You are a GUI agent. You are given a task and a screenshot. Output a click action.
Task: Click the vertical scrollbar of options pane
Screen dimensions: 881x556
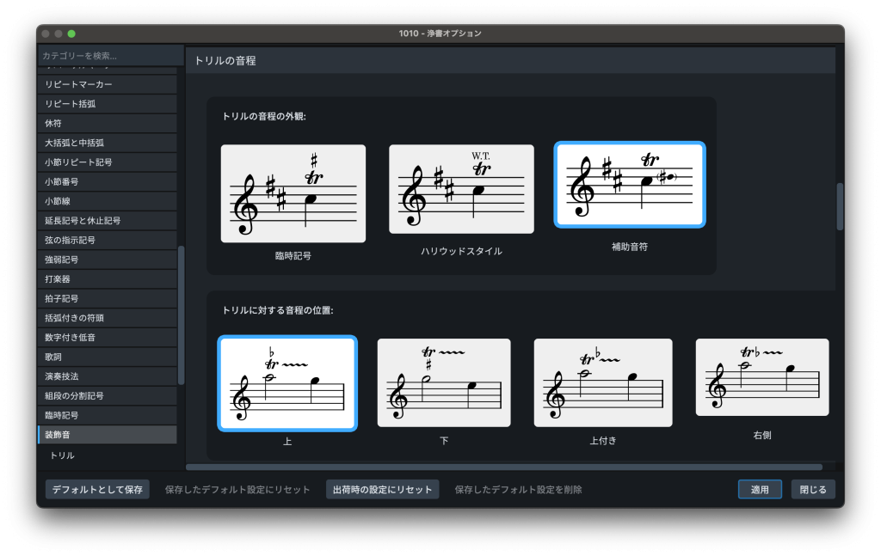[840, 206]
